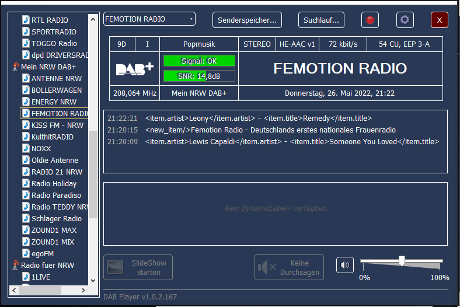460x307 pixels.
Task: Click SlideShow starten button
Action: coord(138,267)
